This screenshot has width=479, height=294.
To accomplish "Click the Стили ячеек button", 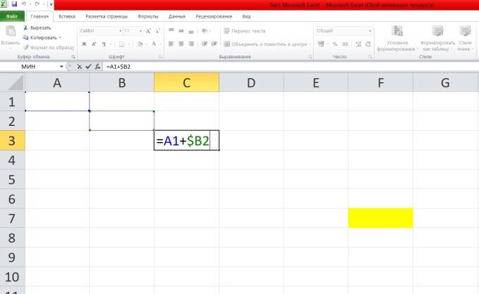I will 466,38.
